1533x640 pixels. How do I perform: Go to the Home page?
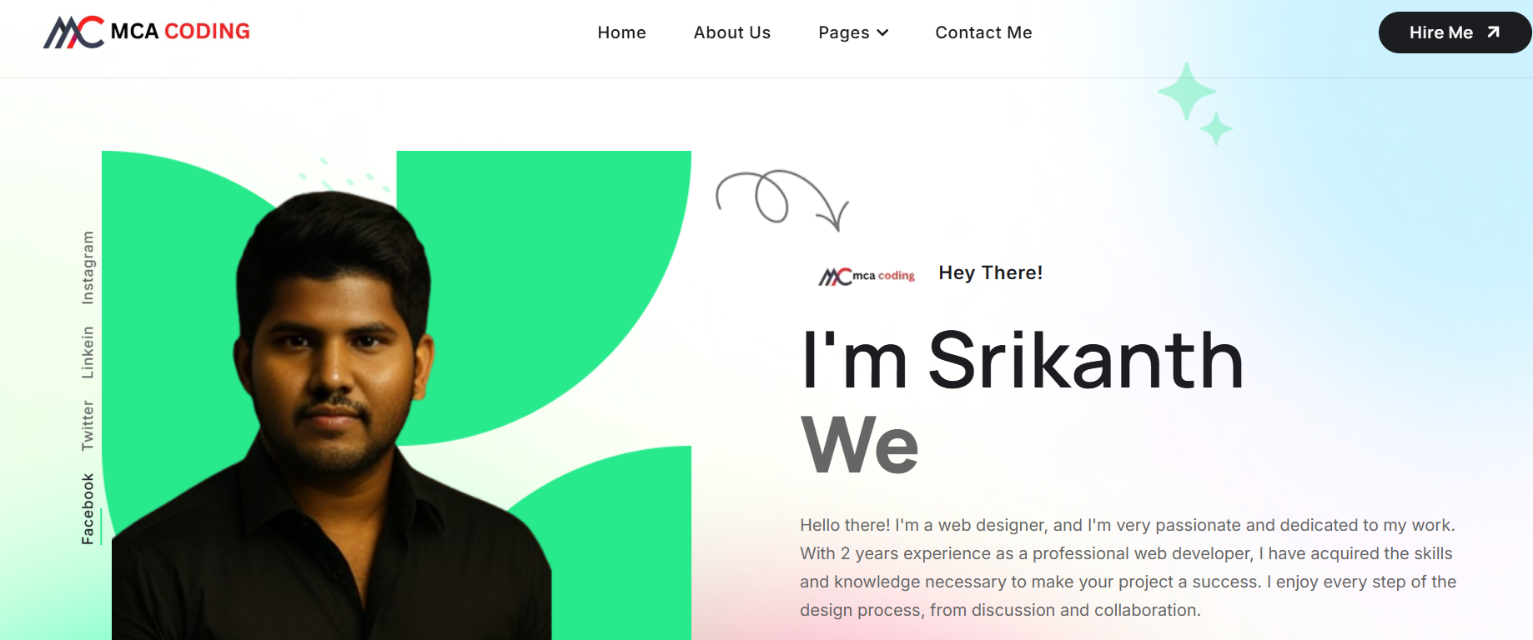[x=621, y=32]
